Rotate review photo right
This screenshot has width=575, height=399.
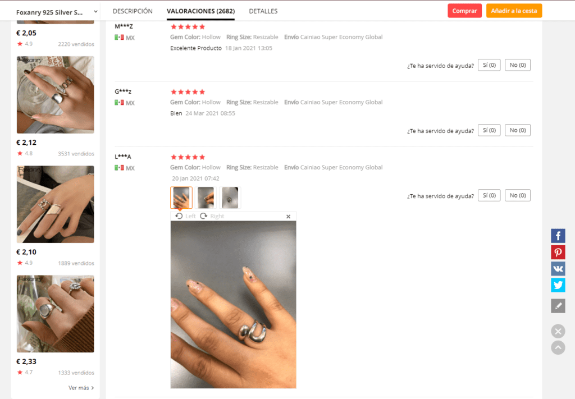212,216
